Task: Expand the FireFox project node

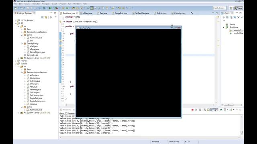Action: [x=16, y=61]
